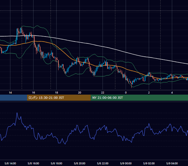Click the 5/9 04:00 date label
The image size is (188, 166).
[x=172, y=164]
